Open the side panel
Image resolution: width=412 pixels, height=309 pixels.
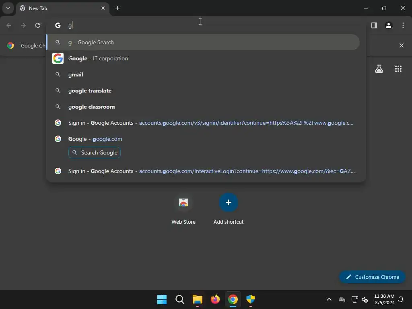coord(374,25)
